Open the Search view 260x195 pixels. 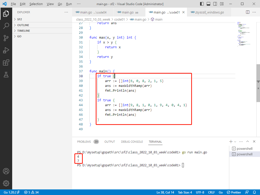6,26
